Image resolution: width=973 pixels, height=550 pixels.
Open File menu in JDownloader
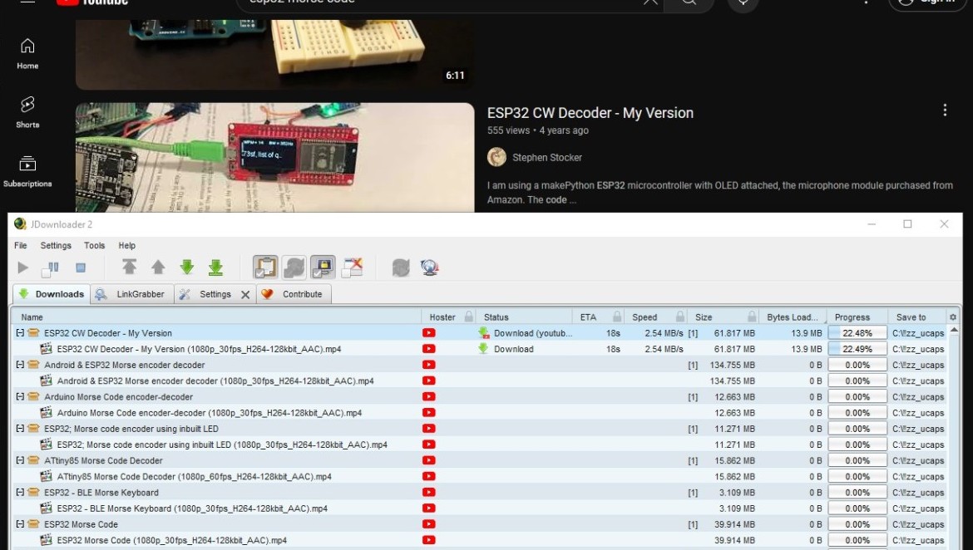pos(21,246)
